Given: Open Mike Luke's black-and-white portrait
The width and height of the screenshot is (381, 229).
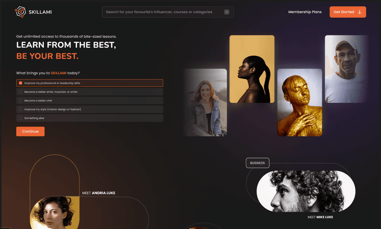Looking at the screenshot, I should click(306, 191).
